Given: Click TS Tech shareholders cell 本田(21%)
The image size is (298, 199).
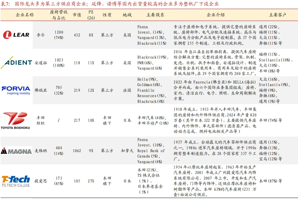Looking at the screenshot, I should (x=150, y=181).
